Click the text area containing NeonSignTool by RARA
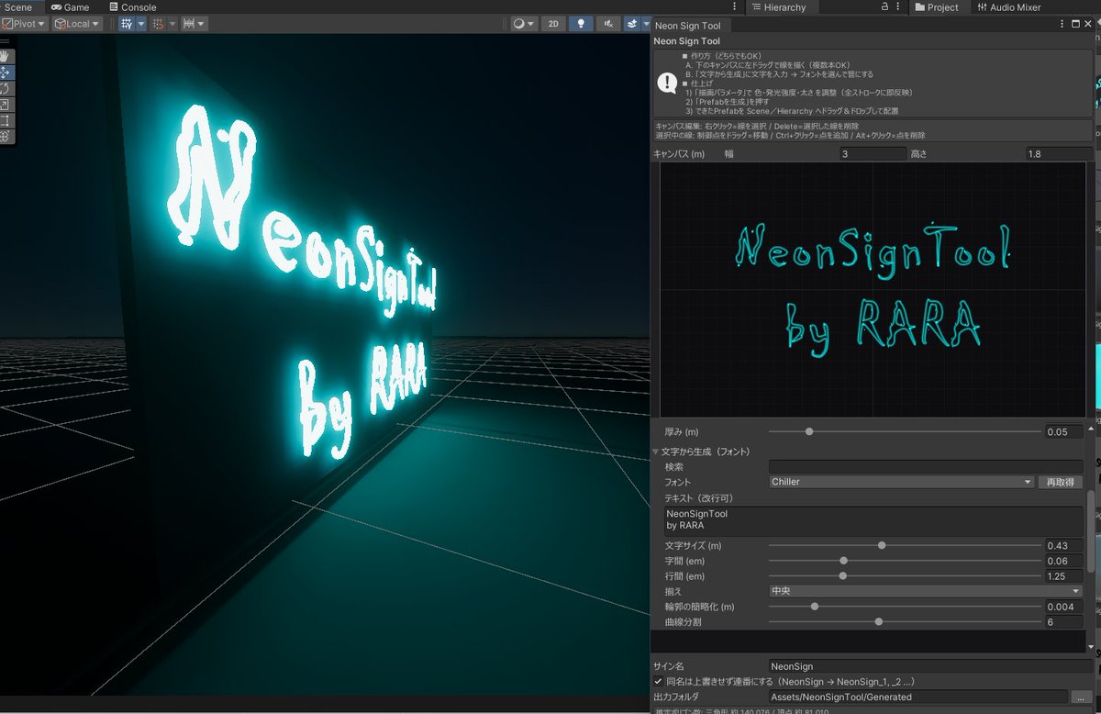 (x=873, y=520)
